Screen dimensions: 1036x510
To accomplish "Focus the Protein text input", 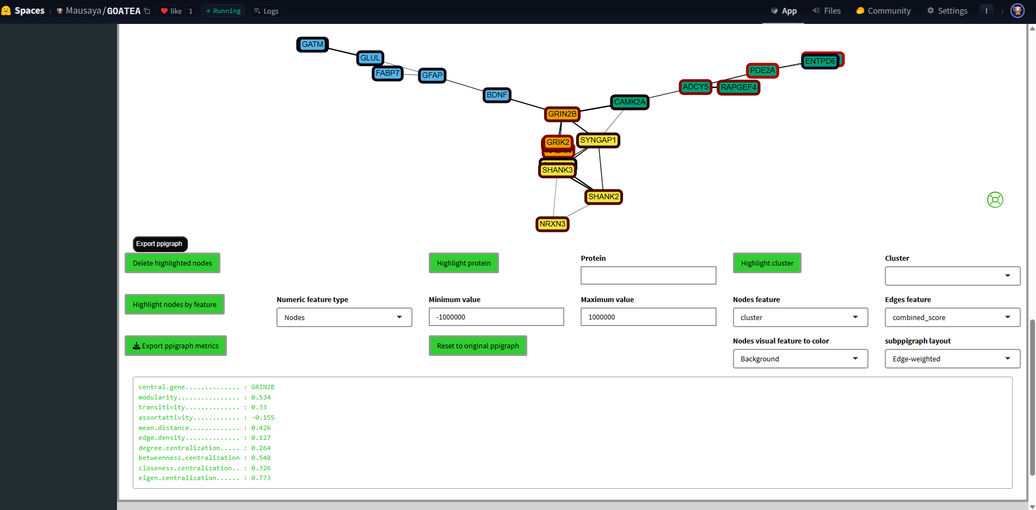I will click(648, 275).
